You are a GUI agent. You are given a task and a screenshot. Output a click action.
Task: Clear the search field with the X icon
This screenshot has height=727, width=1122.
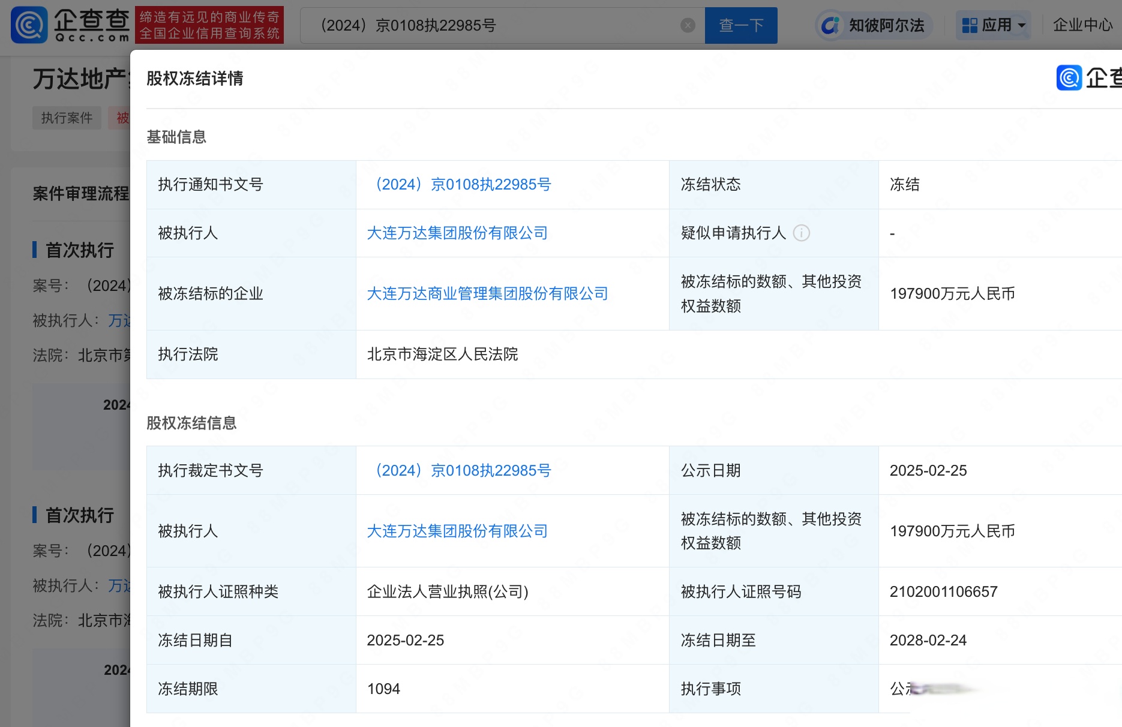[x=688, y=25]
